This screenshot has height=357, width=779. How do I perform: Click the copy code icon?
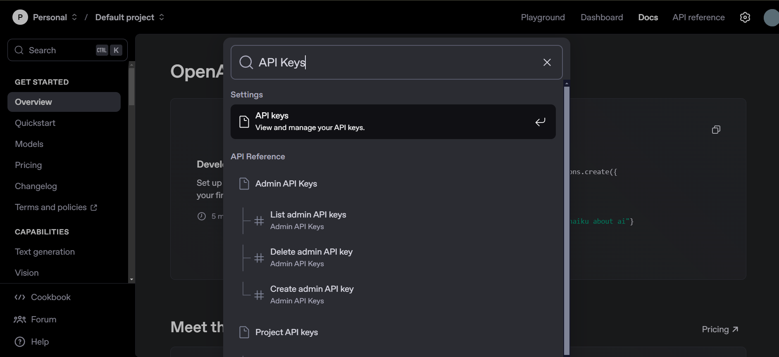point(716,130)
